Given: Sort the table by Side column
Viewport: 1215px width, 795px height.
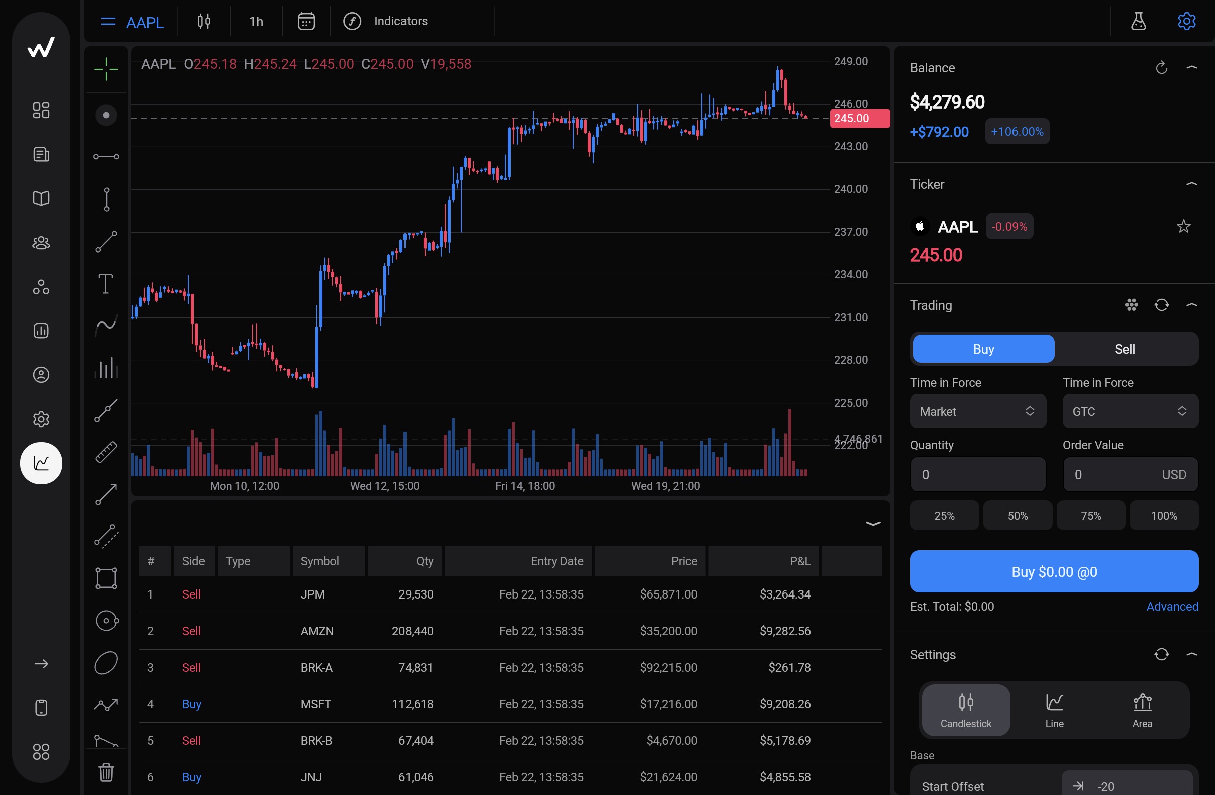Looking at the screenshot, I should (x=194, y=561).
